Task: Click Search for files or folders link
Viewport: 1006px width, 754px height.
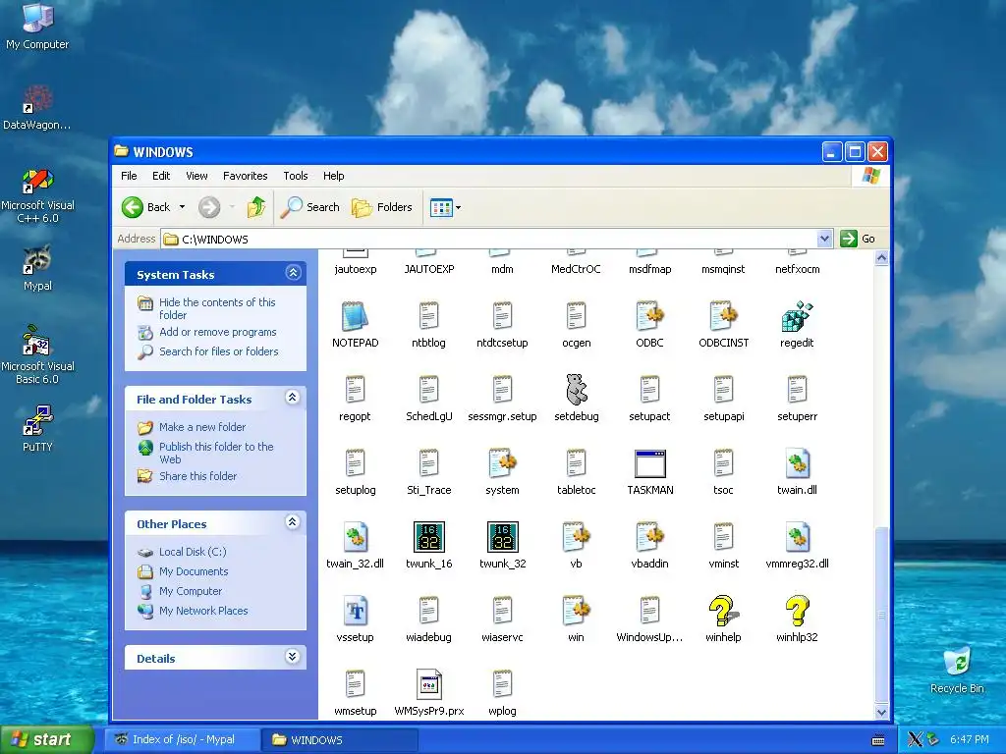Action: click(219, 351)
